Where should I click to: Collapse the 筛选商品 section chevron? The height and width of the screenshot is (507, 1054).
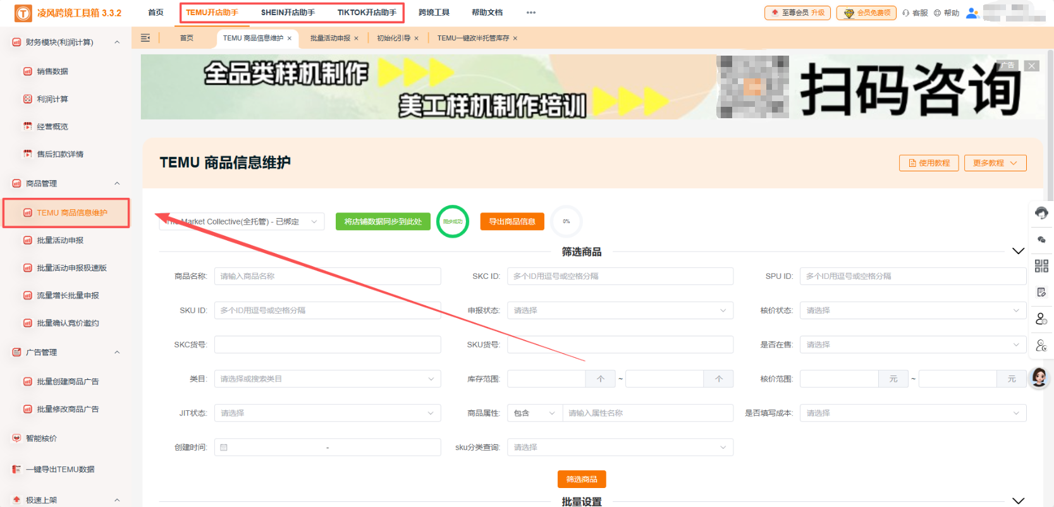pyautogui.click(x=1018, y=251)
